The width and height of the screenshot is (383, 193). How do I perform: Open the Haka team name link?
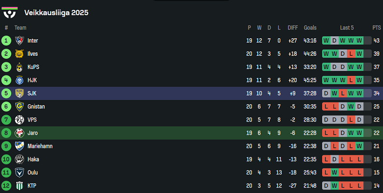[x=33, y=159]
